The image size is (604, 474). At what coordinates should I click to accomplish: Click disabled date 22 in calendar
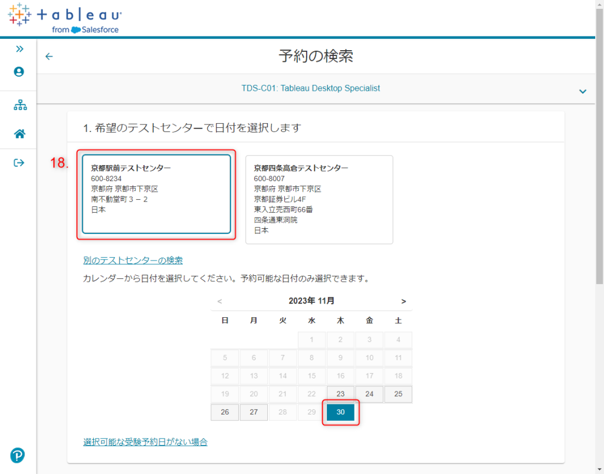coord(311,394)
